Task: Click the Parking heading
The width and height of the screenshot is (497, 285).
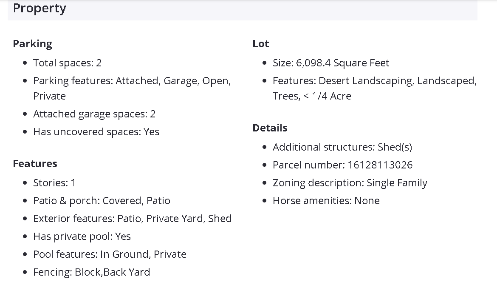Action: 32,44
